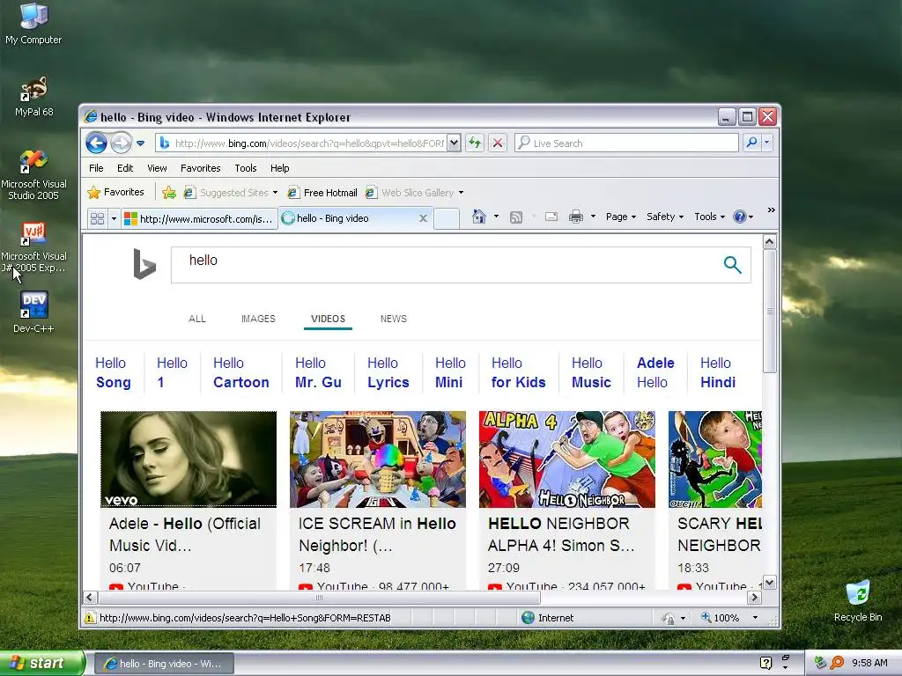
Task: Expand the address bar history dropdown
Action: [x=454, y=143]
